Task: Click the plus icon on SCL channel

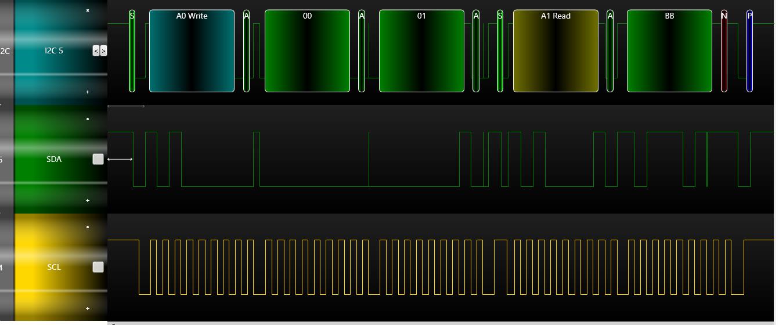Action: (88, 308)
